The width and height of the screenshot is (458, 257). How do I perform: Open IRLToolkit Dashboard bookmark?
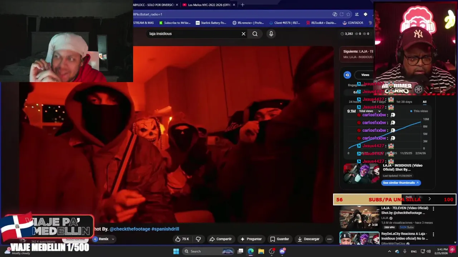(x=321, y=23)
